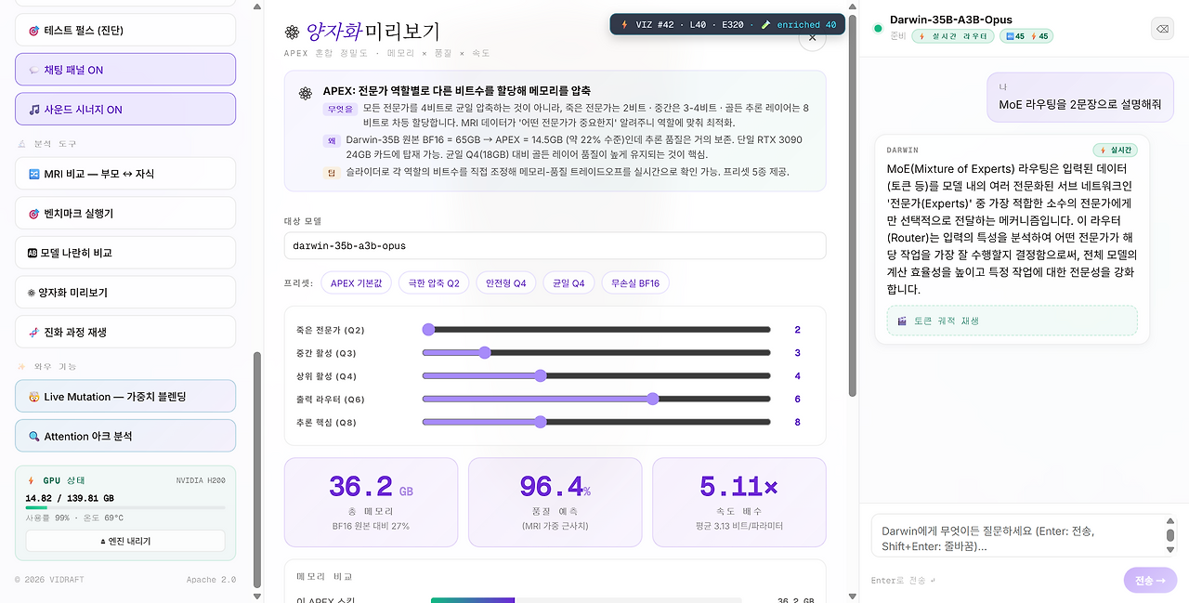The height and width of the screenshot is (603, 1189).
Task: Close the quantization preview panel
Action: pyautogui.click(x=812, y=38)
